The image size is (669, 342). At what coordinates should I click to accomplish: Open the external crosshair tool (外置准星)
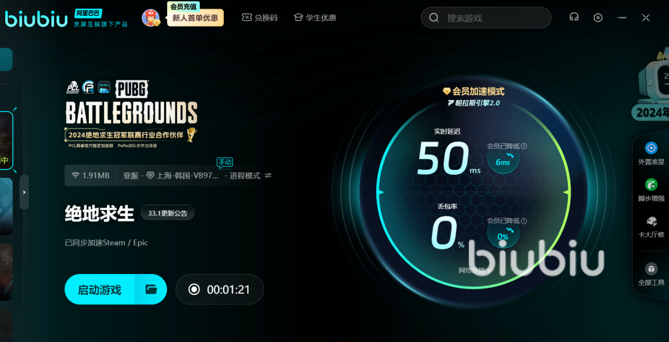(651, 153)
